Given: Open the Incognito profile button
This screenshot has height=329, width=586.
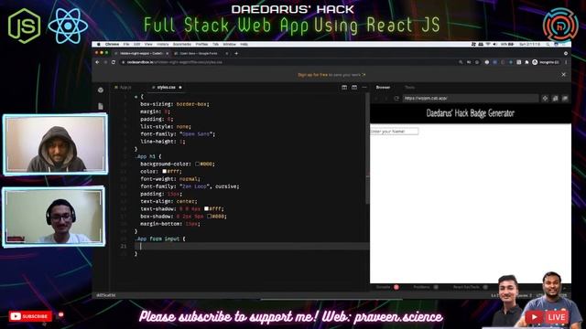Looking at the screenshot, I should click(546, 62).
